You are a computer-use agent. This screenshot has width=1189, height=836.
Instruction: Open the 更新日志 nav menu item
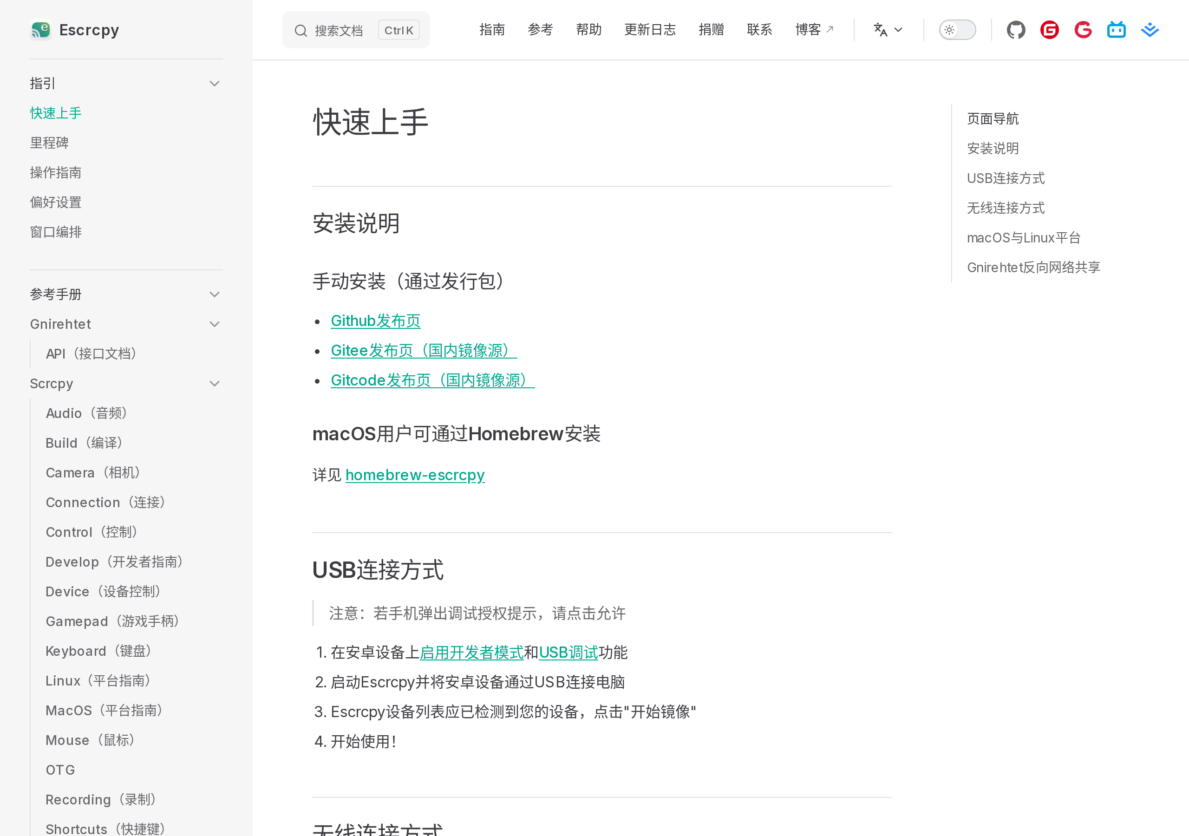pyautogui.click(x=650, y=30)
